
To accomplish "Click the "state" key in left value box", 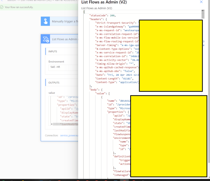I will (66, 117).
